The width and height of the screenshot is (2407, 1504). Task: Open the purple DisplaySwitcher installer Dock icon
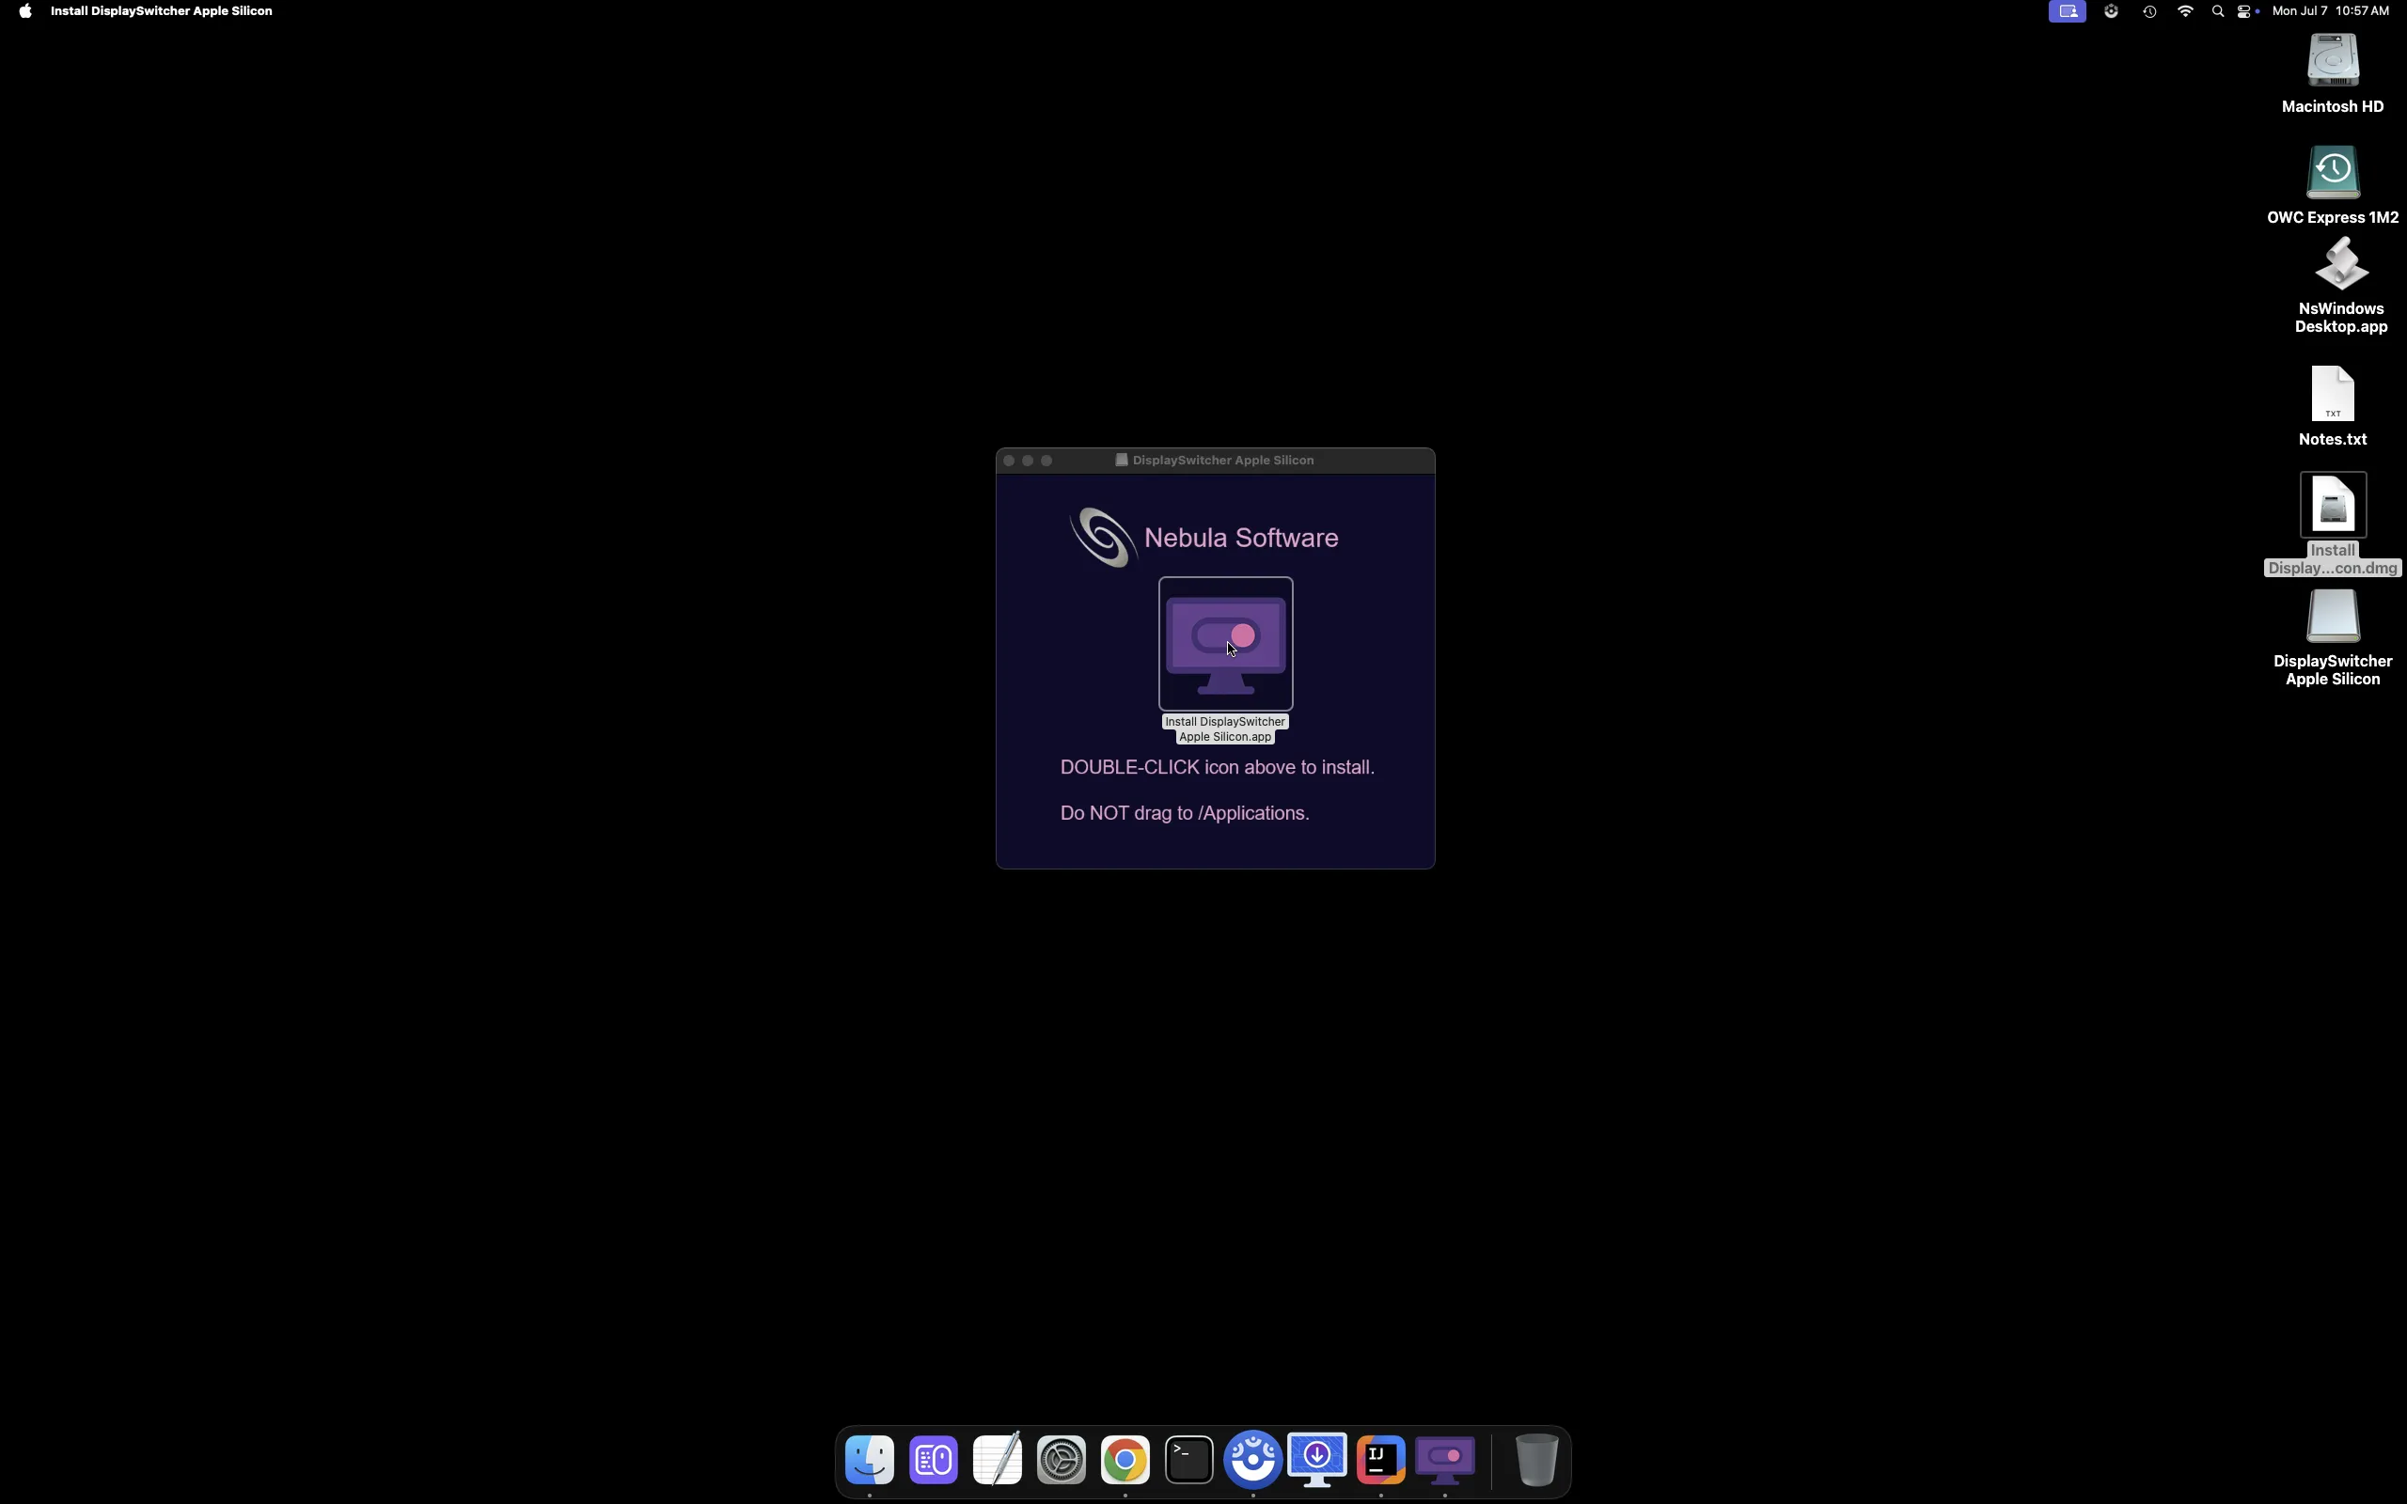1445,1460
